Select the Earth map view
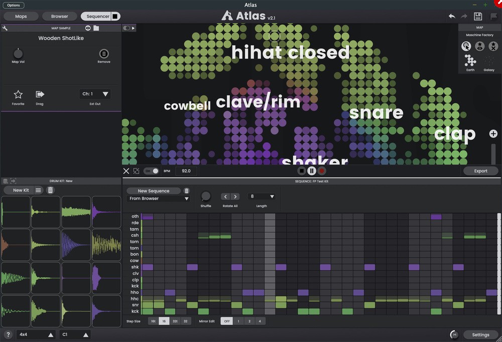The image size is (502, 342). [470, 61]
